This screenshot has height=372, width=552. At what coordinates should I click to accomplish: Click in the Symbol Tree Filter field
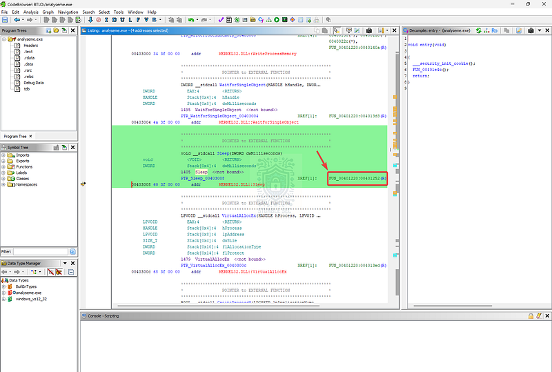click(41, 251)
